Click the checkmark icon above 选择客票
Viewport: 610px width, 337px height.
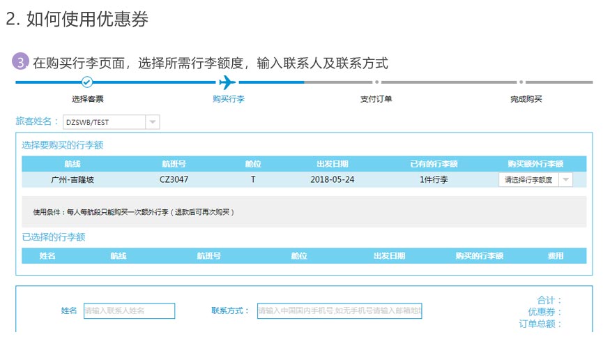87,82
